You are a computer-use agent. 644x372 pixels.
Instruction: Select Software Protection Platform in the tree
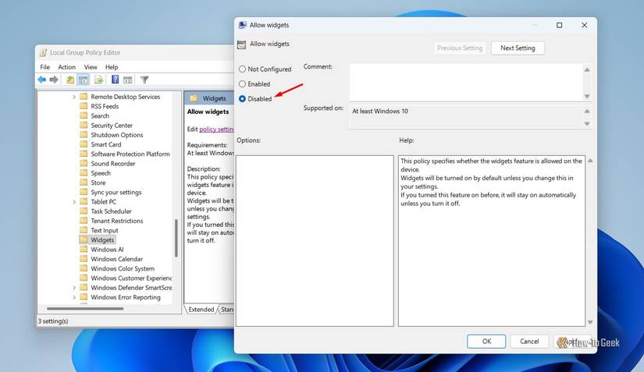click(130, 154)
